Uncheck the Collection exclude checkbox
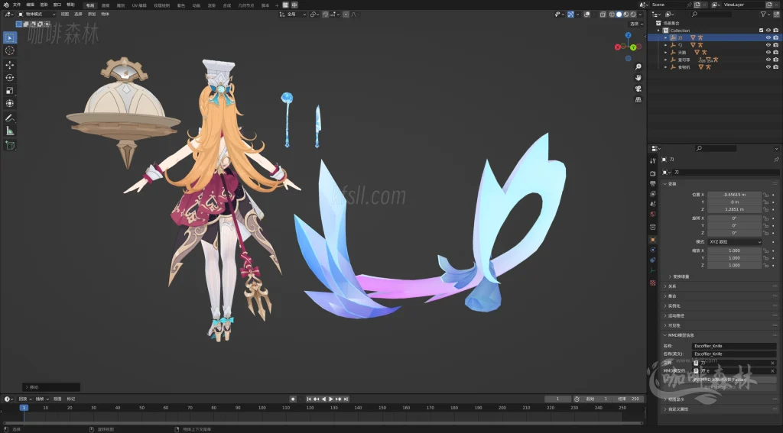This screenshot has width=783, height=433. 761,31
